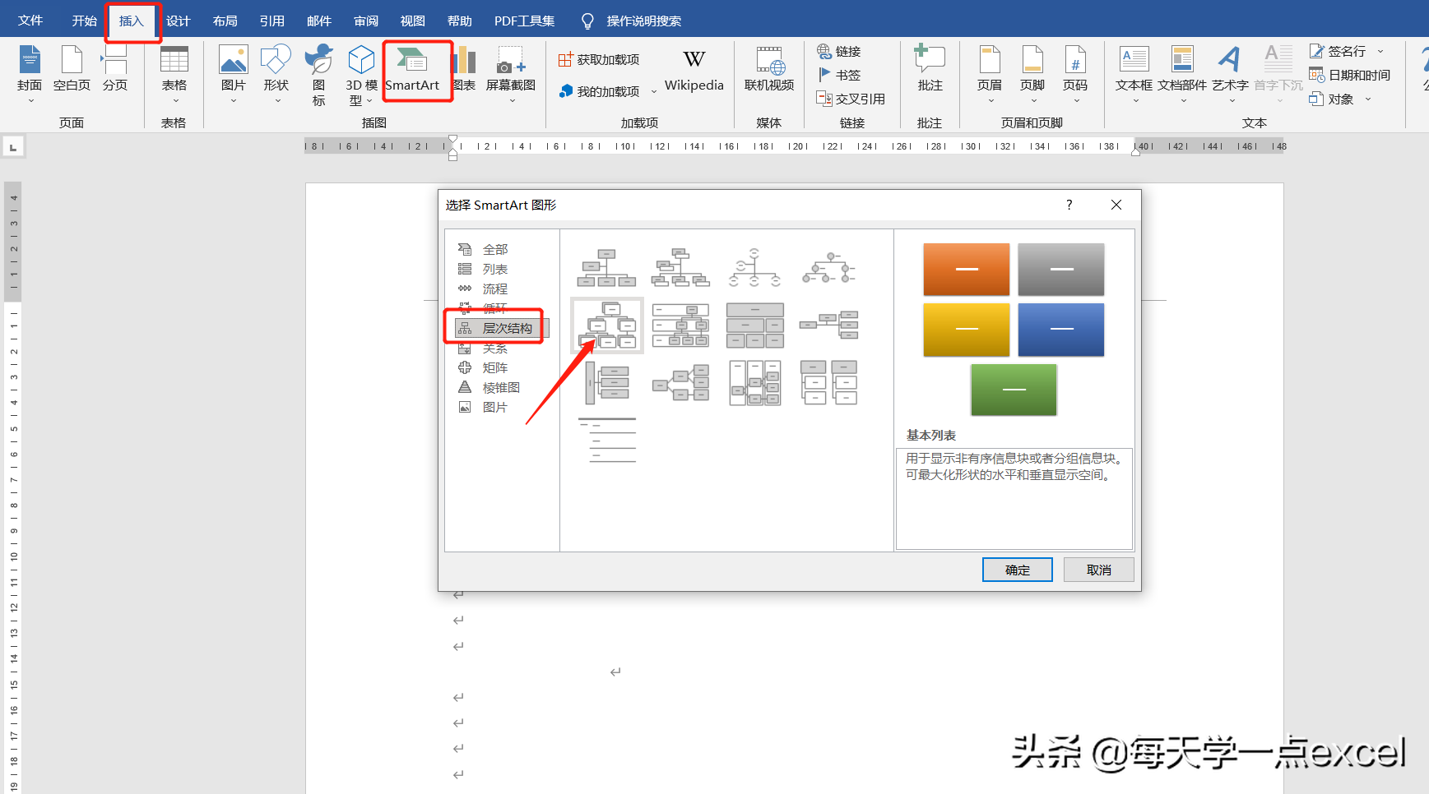Switch to the Design (设计) tab
The width and height of the screenshot is (1429, 794).
[178, 21]
